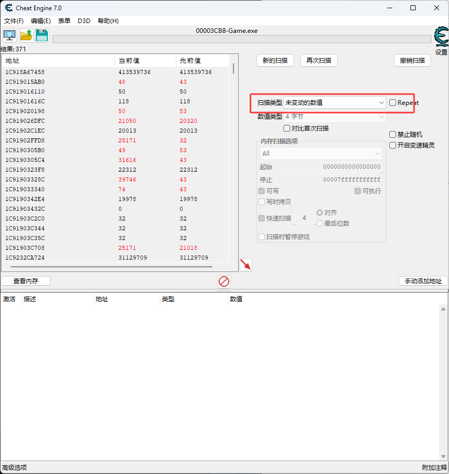Select result row 1C919026DFC
Screen dimensions: 449x474
[116, 121]
